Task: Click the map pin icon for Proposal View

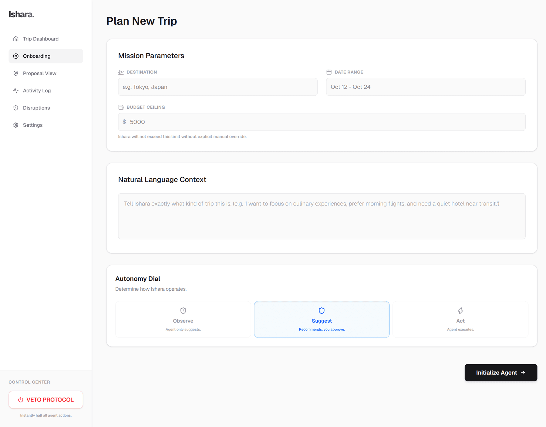Action: pyautogui.click(x=16, y=73)
